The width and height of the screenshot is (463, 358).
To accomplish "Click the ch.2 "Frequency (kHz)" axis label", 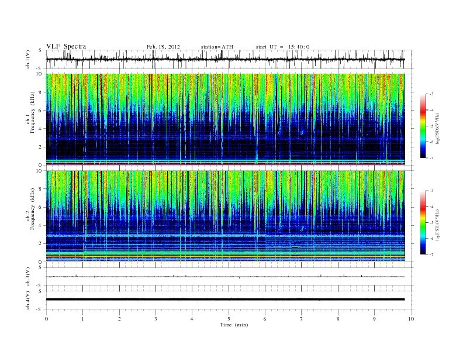I will 33,209.
